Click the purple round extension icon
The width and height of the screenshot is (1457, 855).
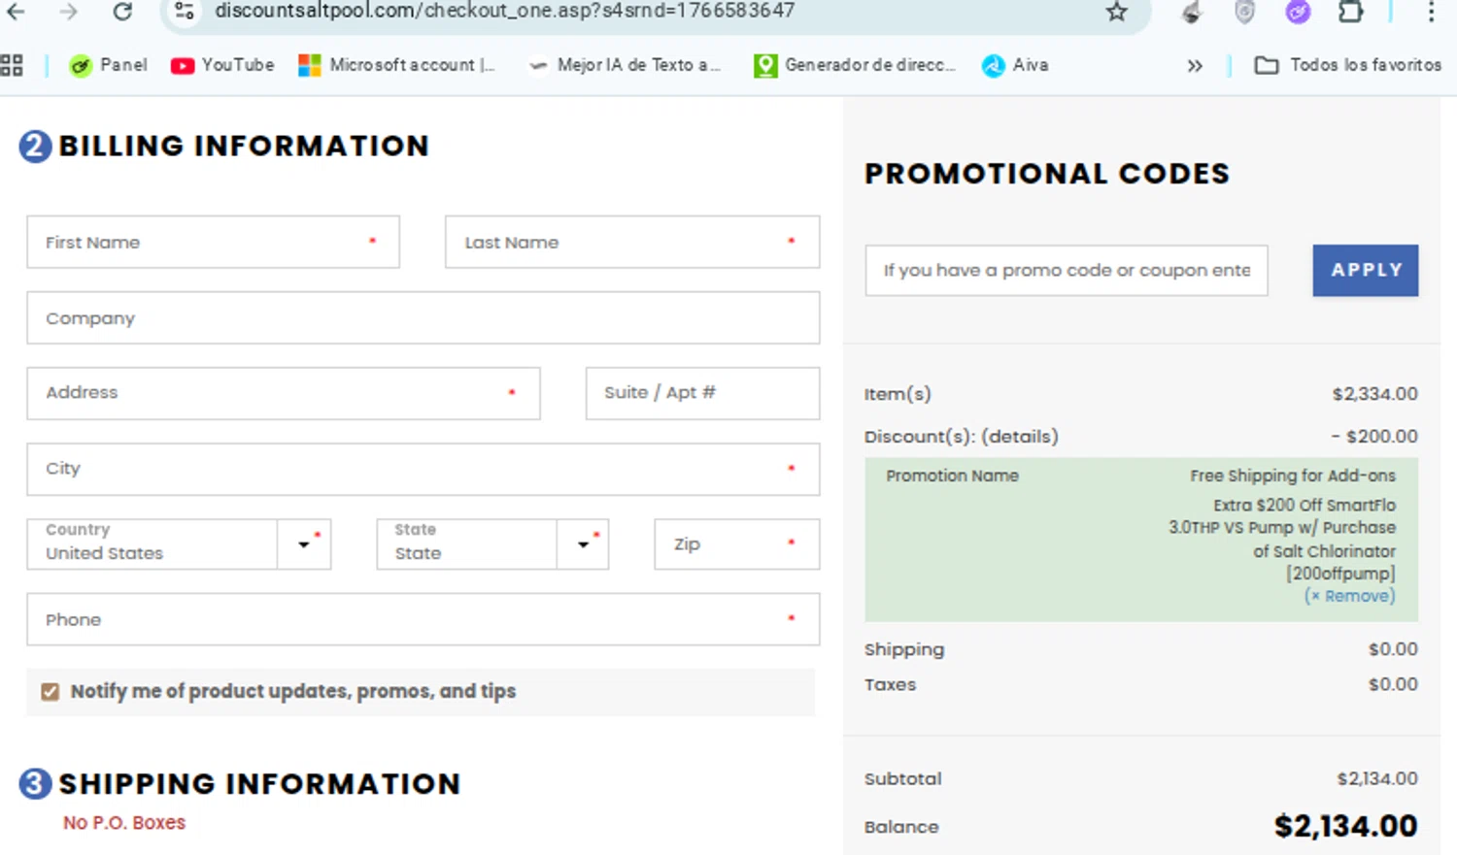pos(1298,12)
